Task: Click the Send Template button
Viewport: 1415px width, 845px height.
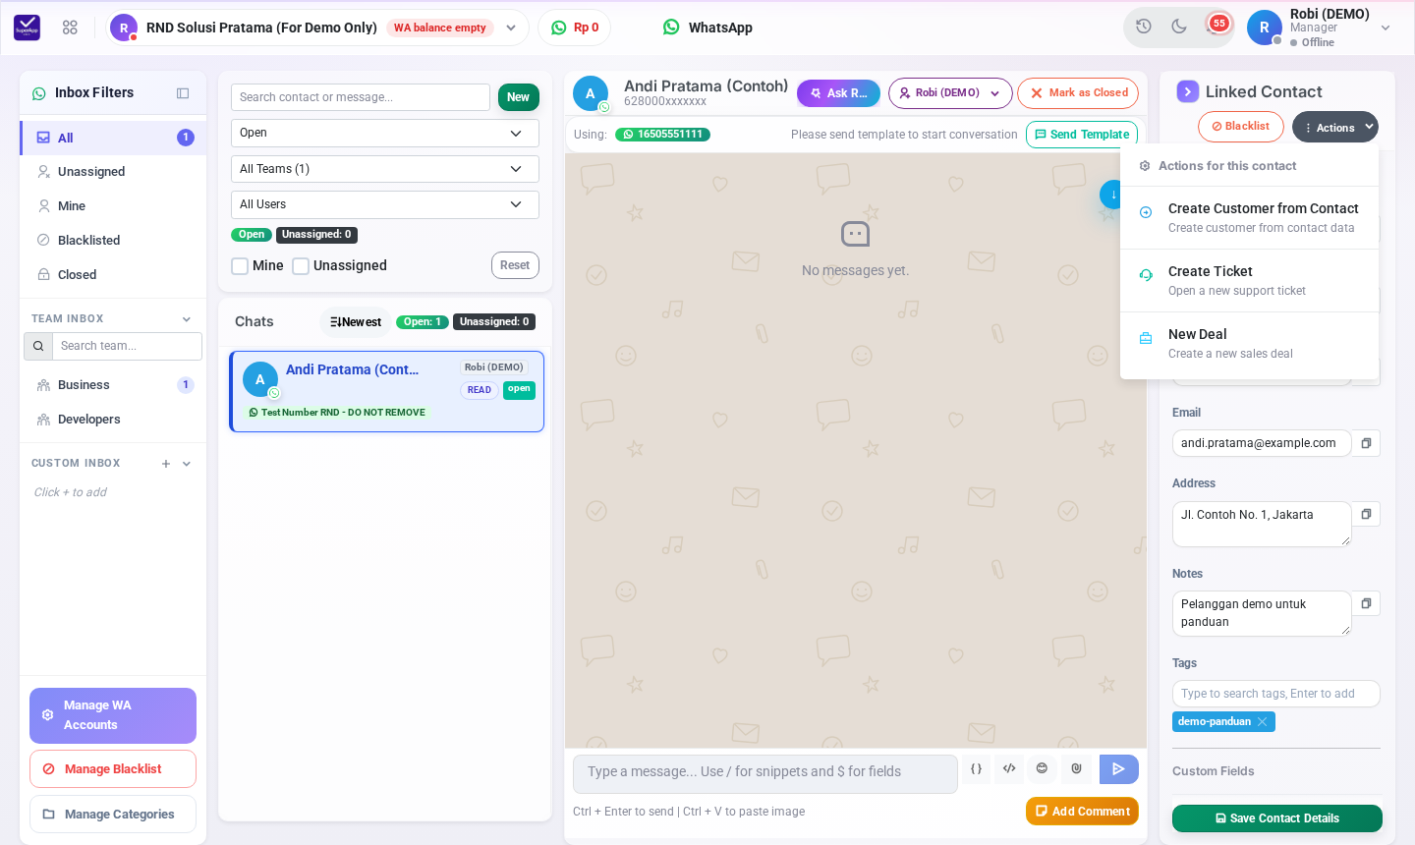Action: coord(1082,135)
